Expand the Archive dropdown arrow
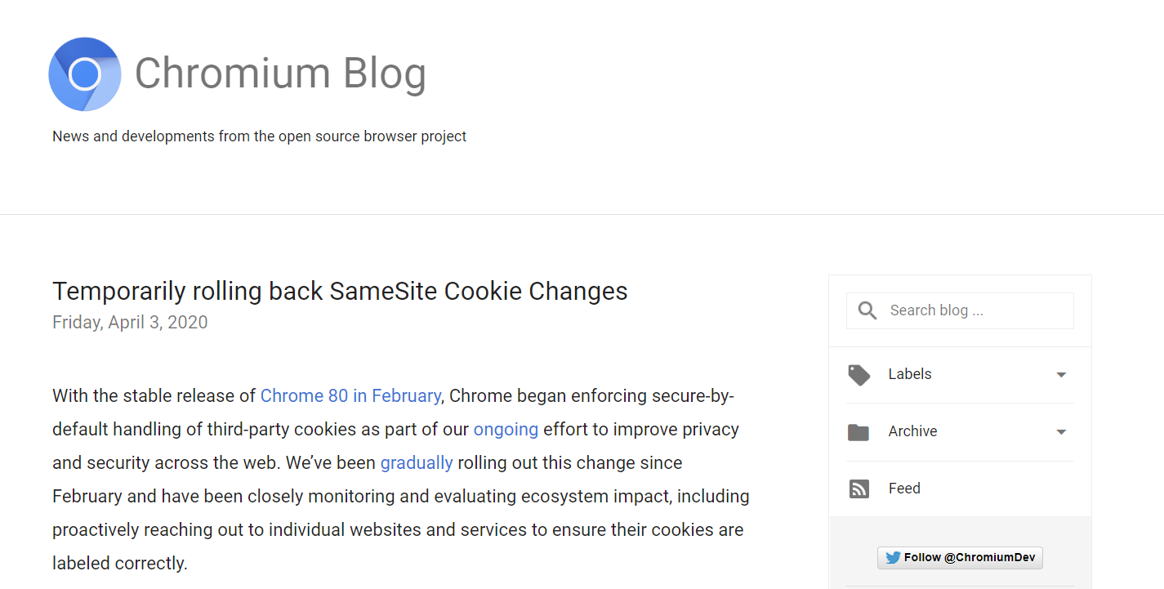The image size is (1164, 589). (1061, 432)
